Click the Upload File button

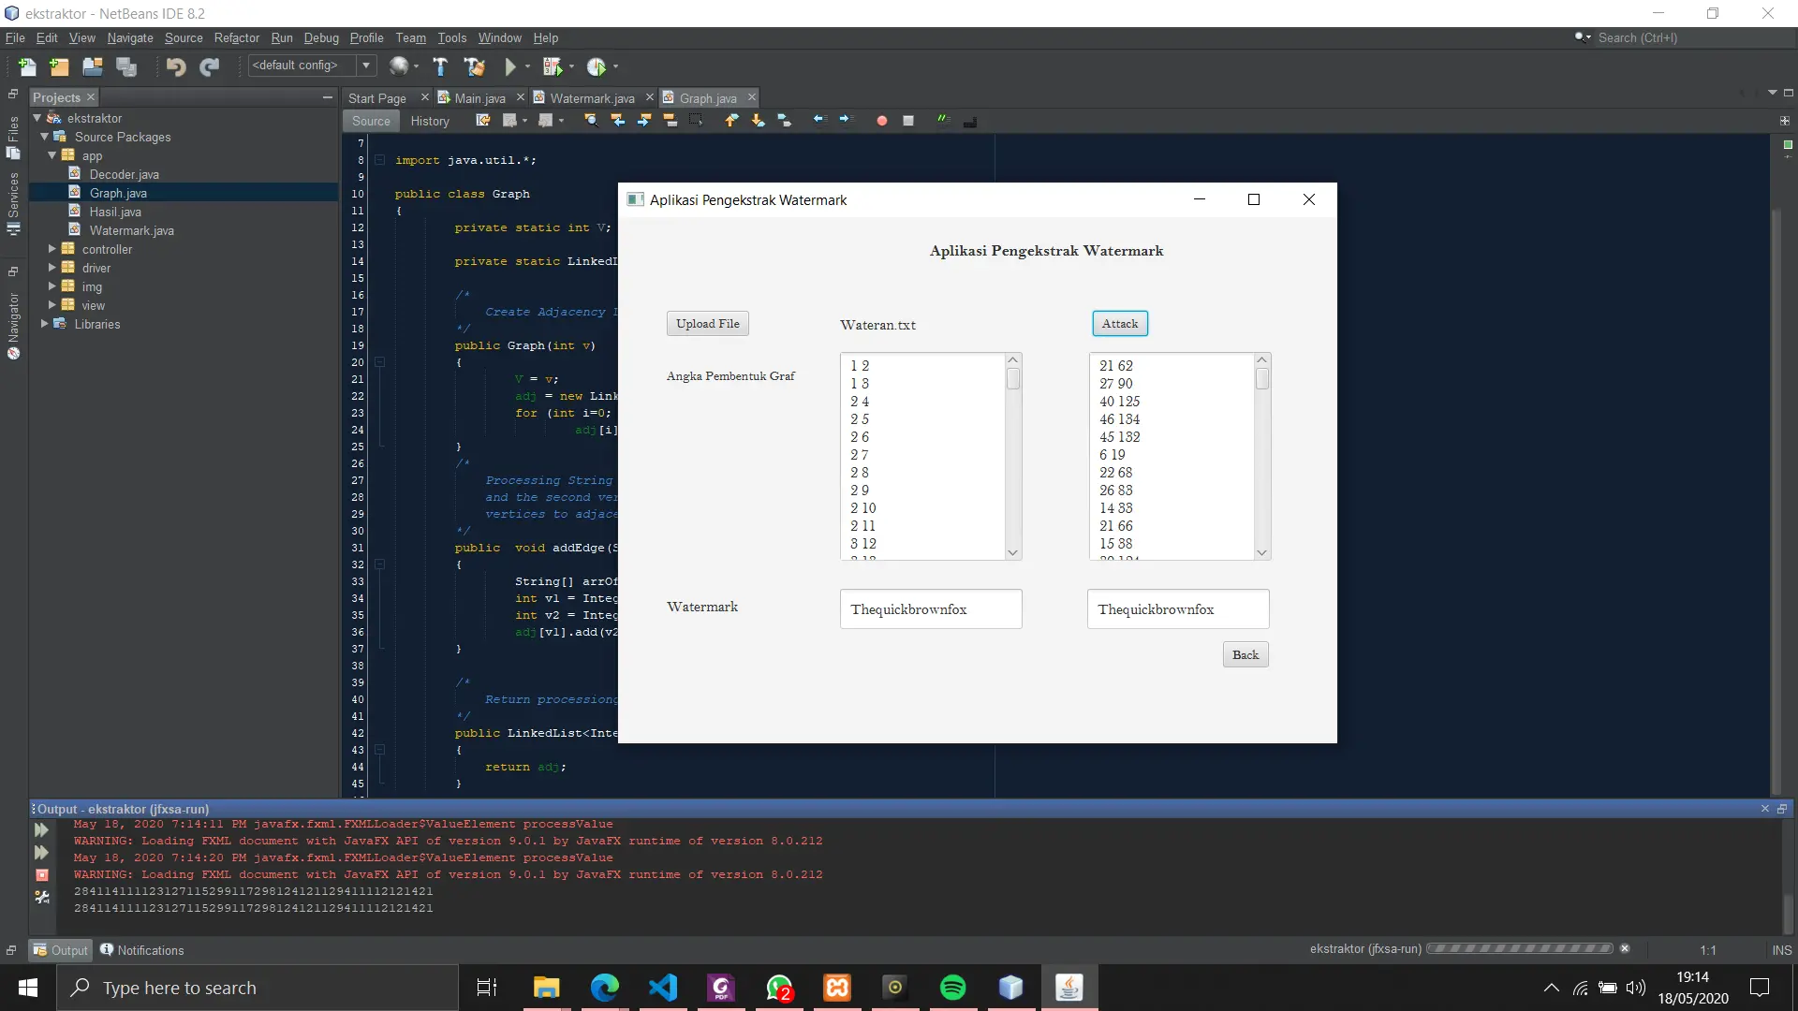coord(707,324)
